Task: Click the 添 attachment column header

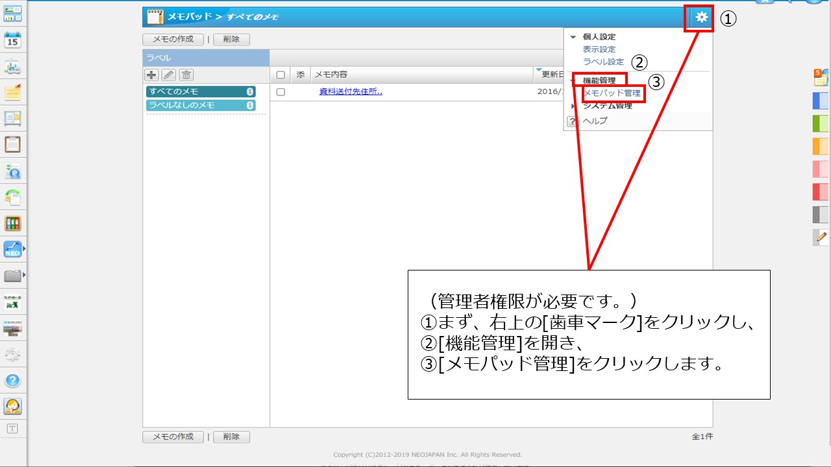Action: pos(300,75)
